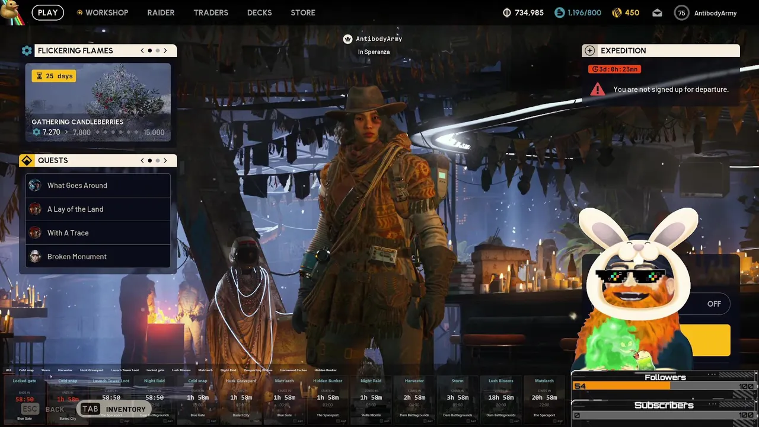Click the Broken Monument quest portrait
Image resolution: width=759 pixels, height=427 pixels.
[x=35, y=256]
